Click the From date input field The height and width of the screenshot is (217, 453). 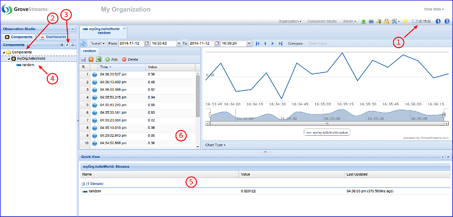pyautogui.click(x=130, y=43)
